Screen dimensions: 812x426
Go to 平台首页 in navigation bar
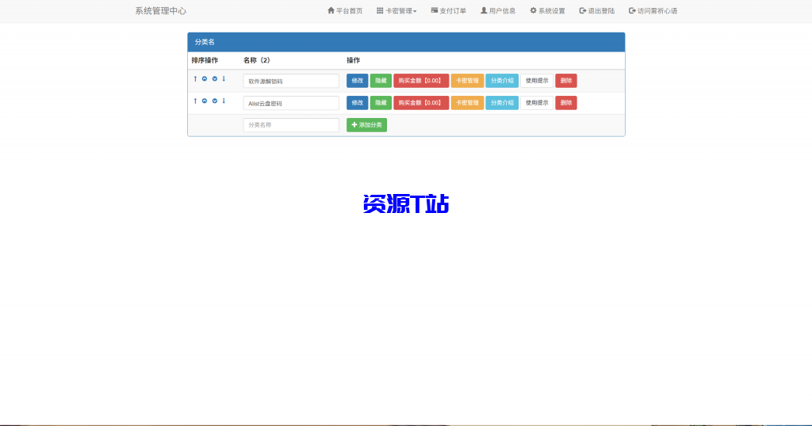(345, 11)
